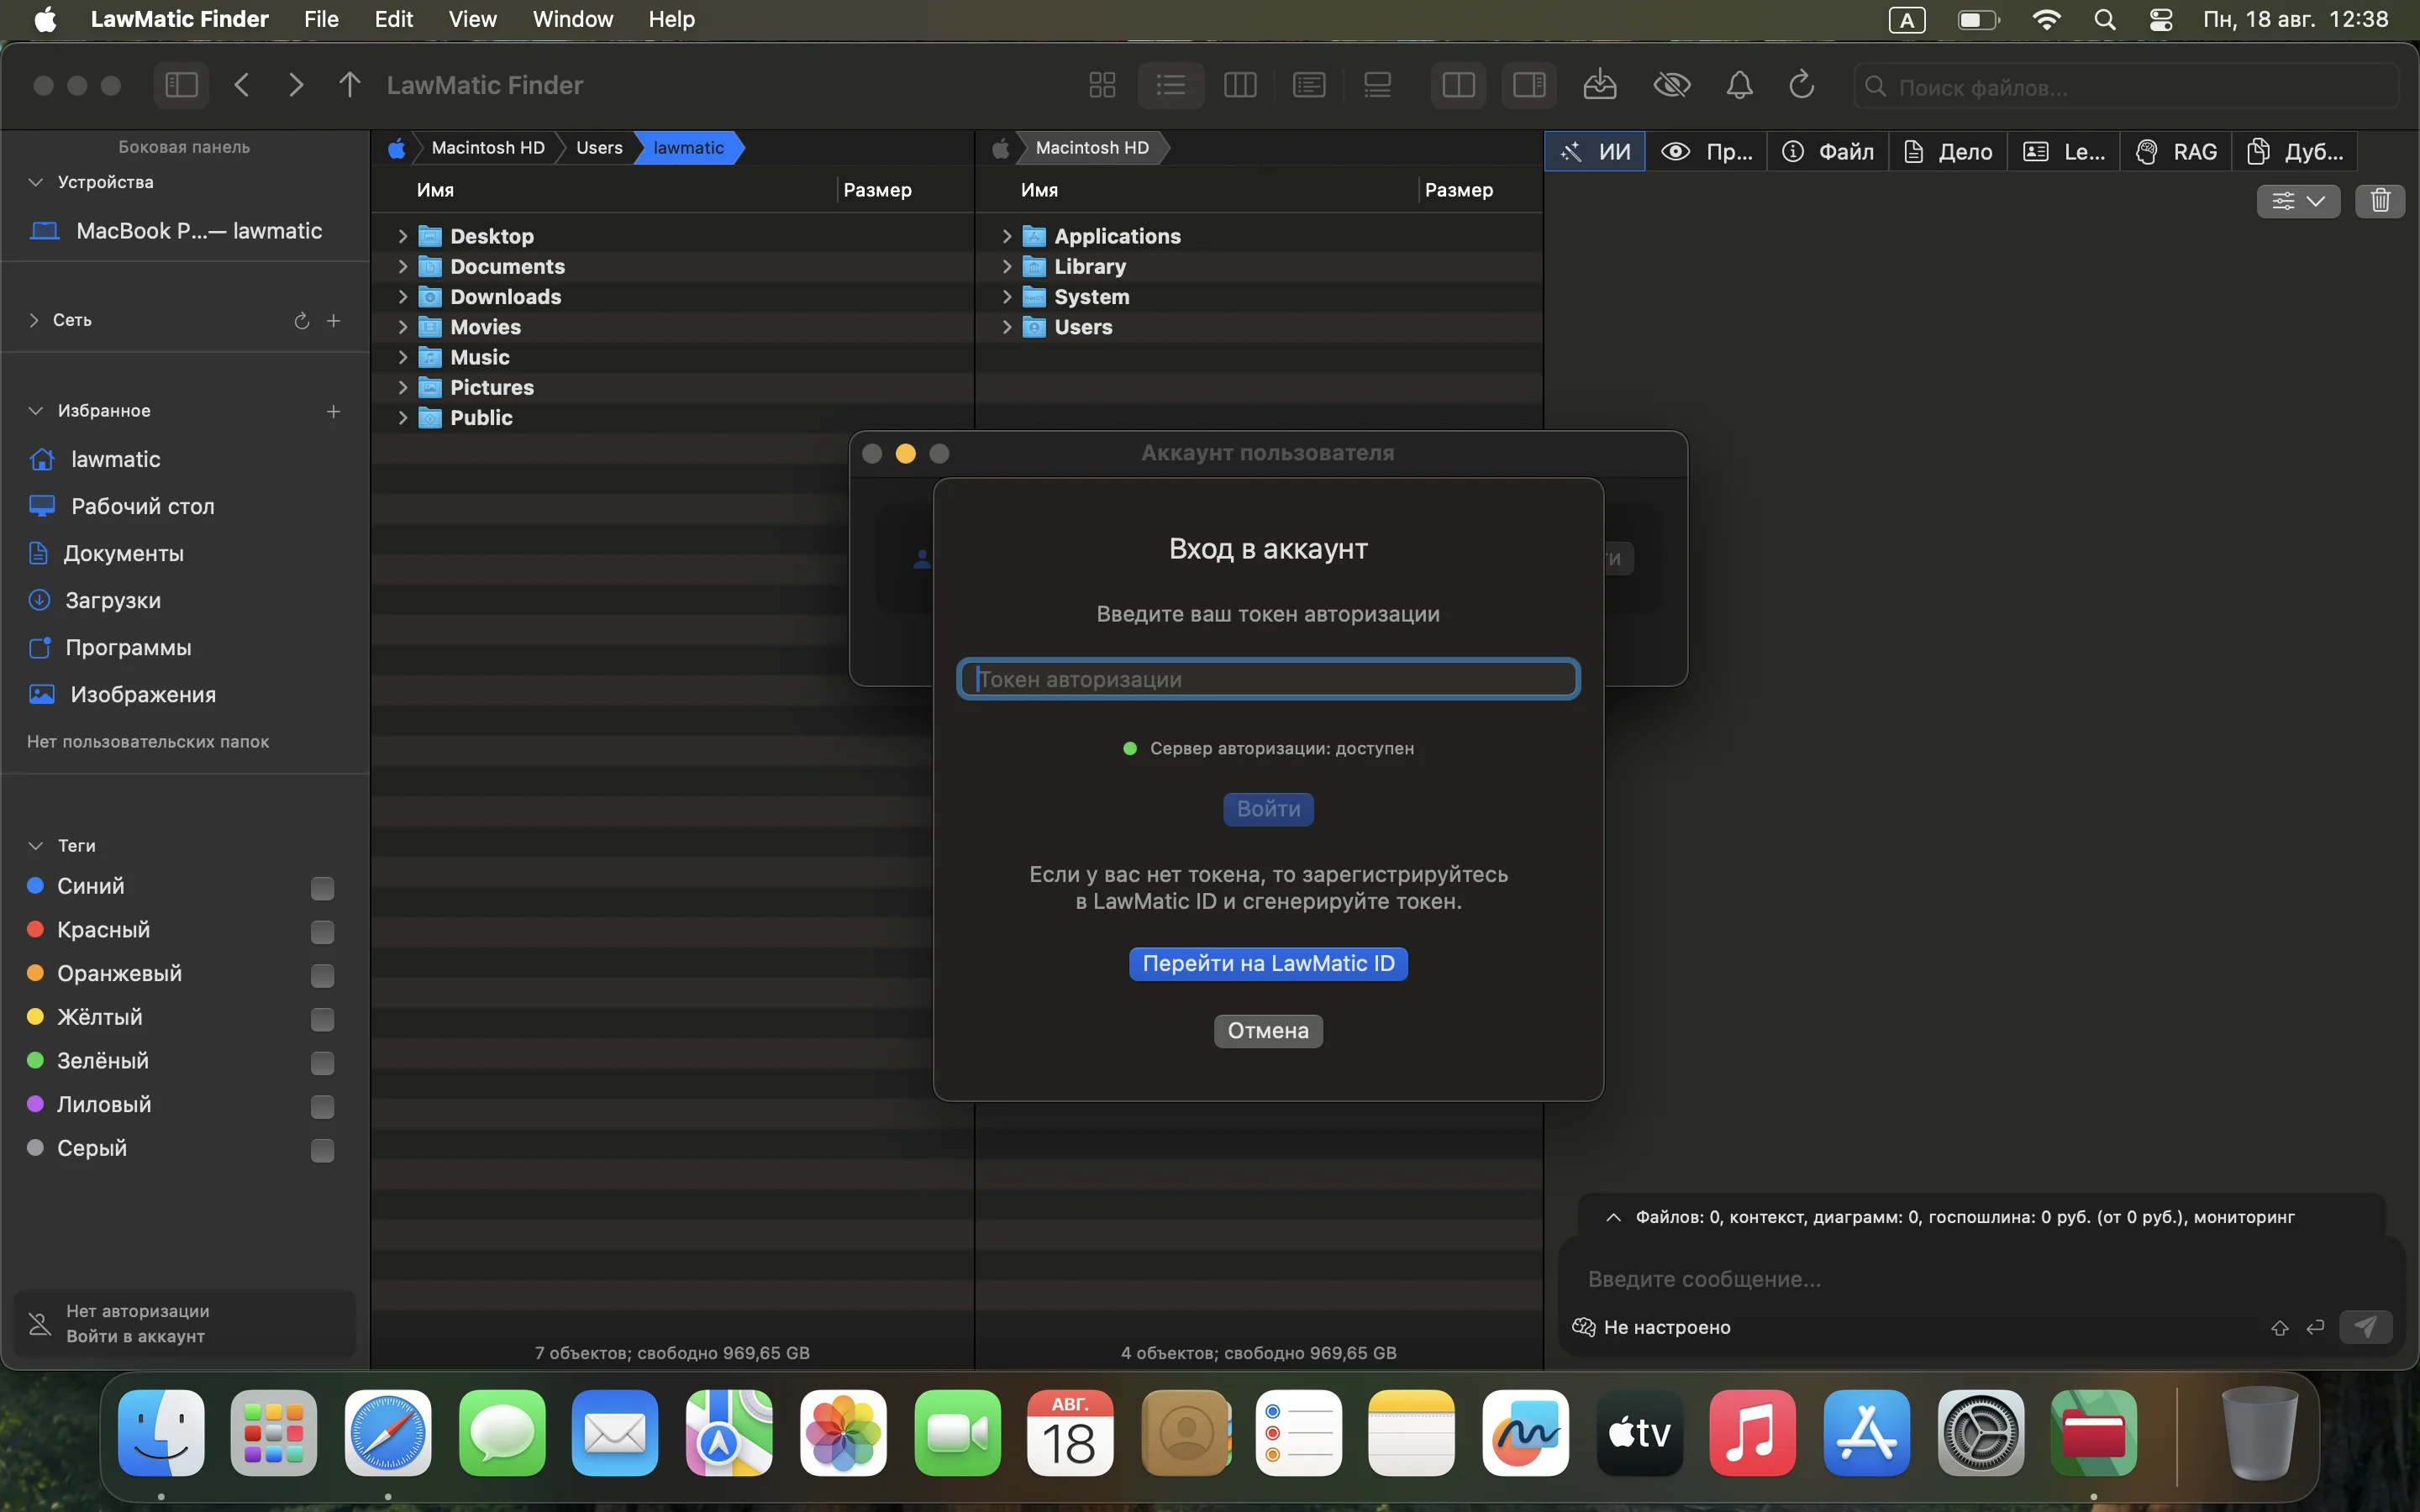Clear chat with the trash icon
This screenshot has width=2420, height=1512.
click(x=2380, y=201)
